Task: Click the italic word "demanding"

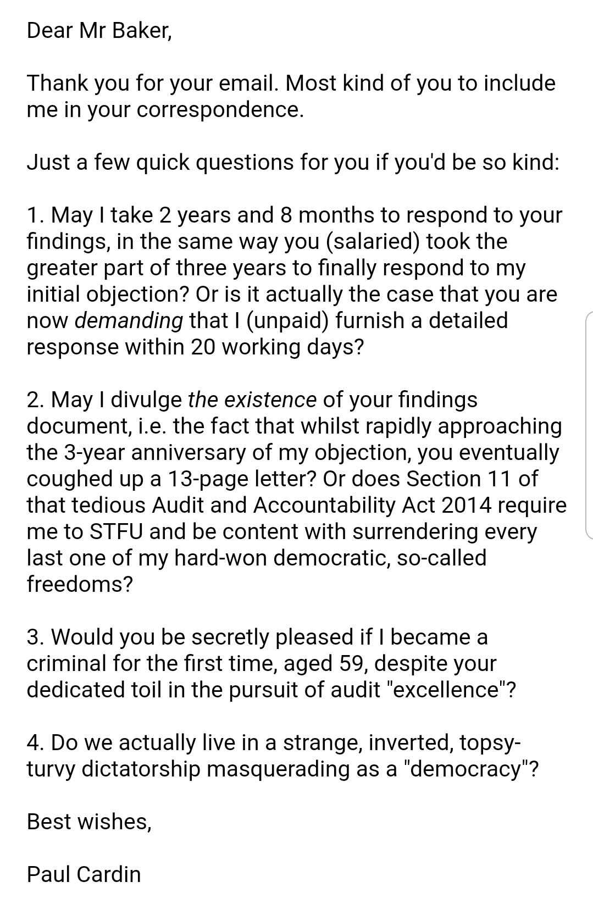Action: click(129, 320)
